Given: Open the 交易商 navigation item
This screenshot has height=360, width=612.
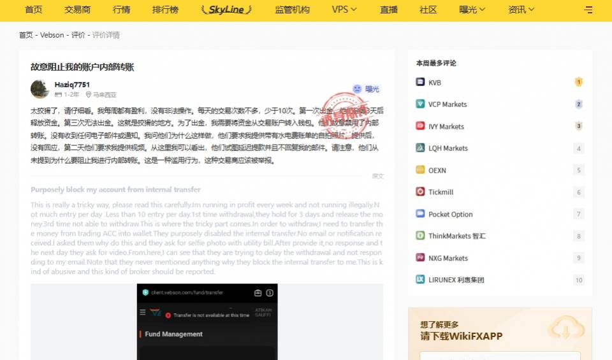Looking at the screenshot, I should click(77, 10).
